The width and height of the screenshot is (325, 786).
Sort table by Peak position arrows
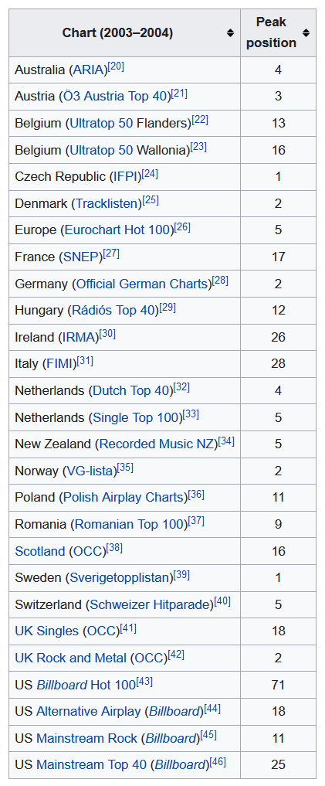tap(306, 33)
